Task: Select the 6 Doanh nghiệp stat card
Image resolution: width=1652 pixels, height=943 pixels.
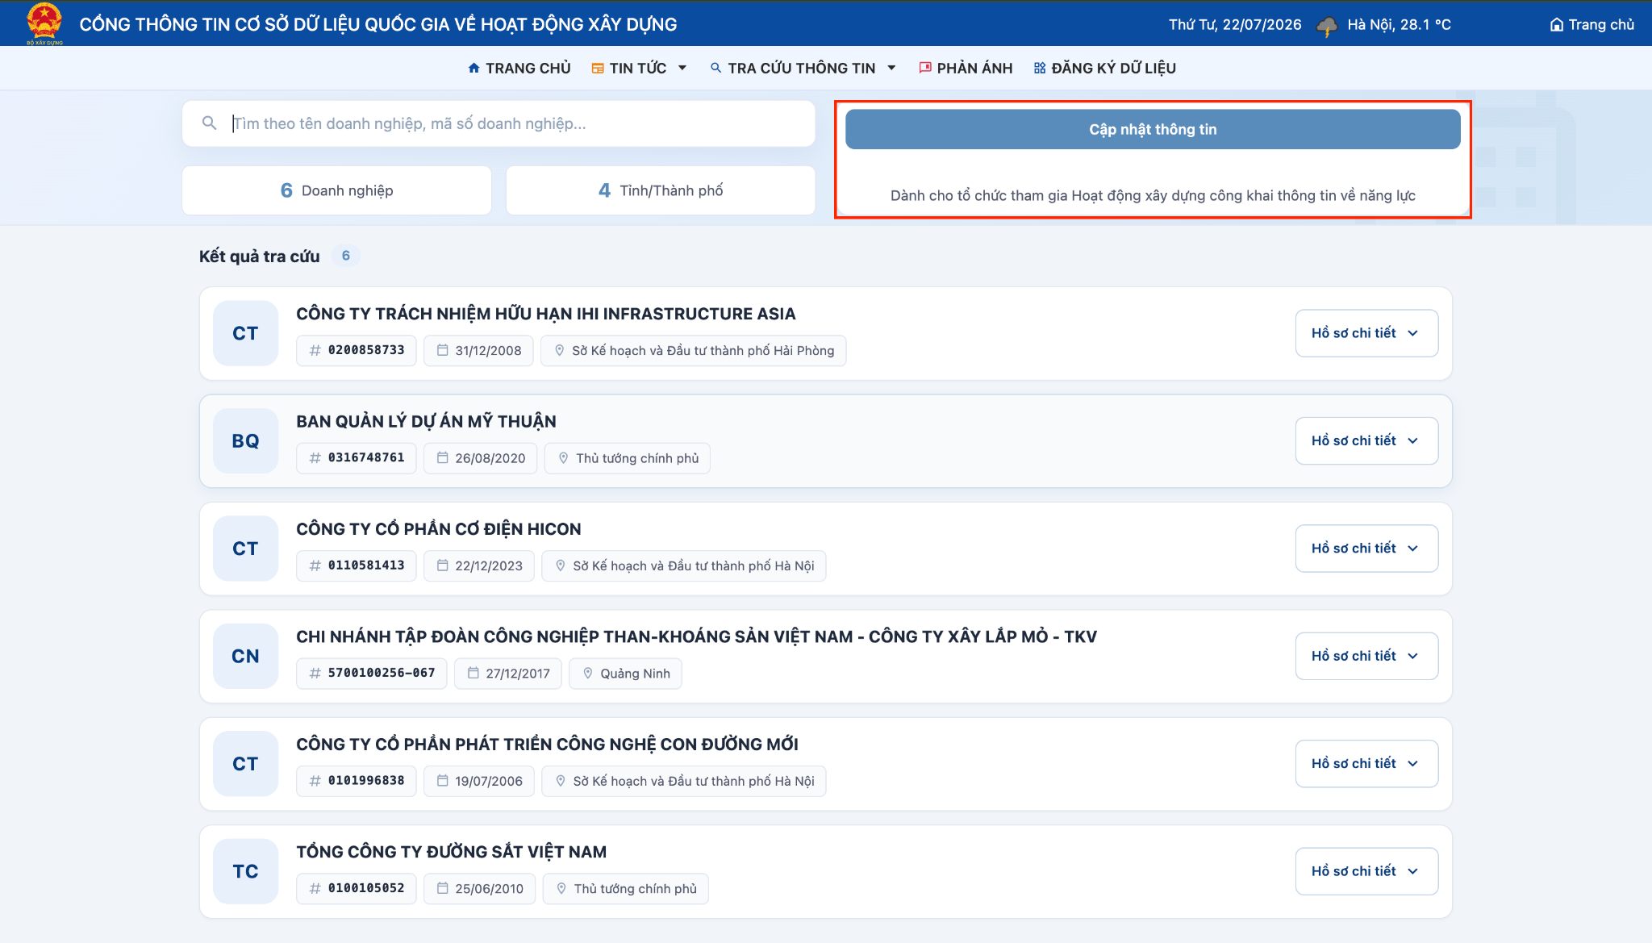Action: [336, 190]
